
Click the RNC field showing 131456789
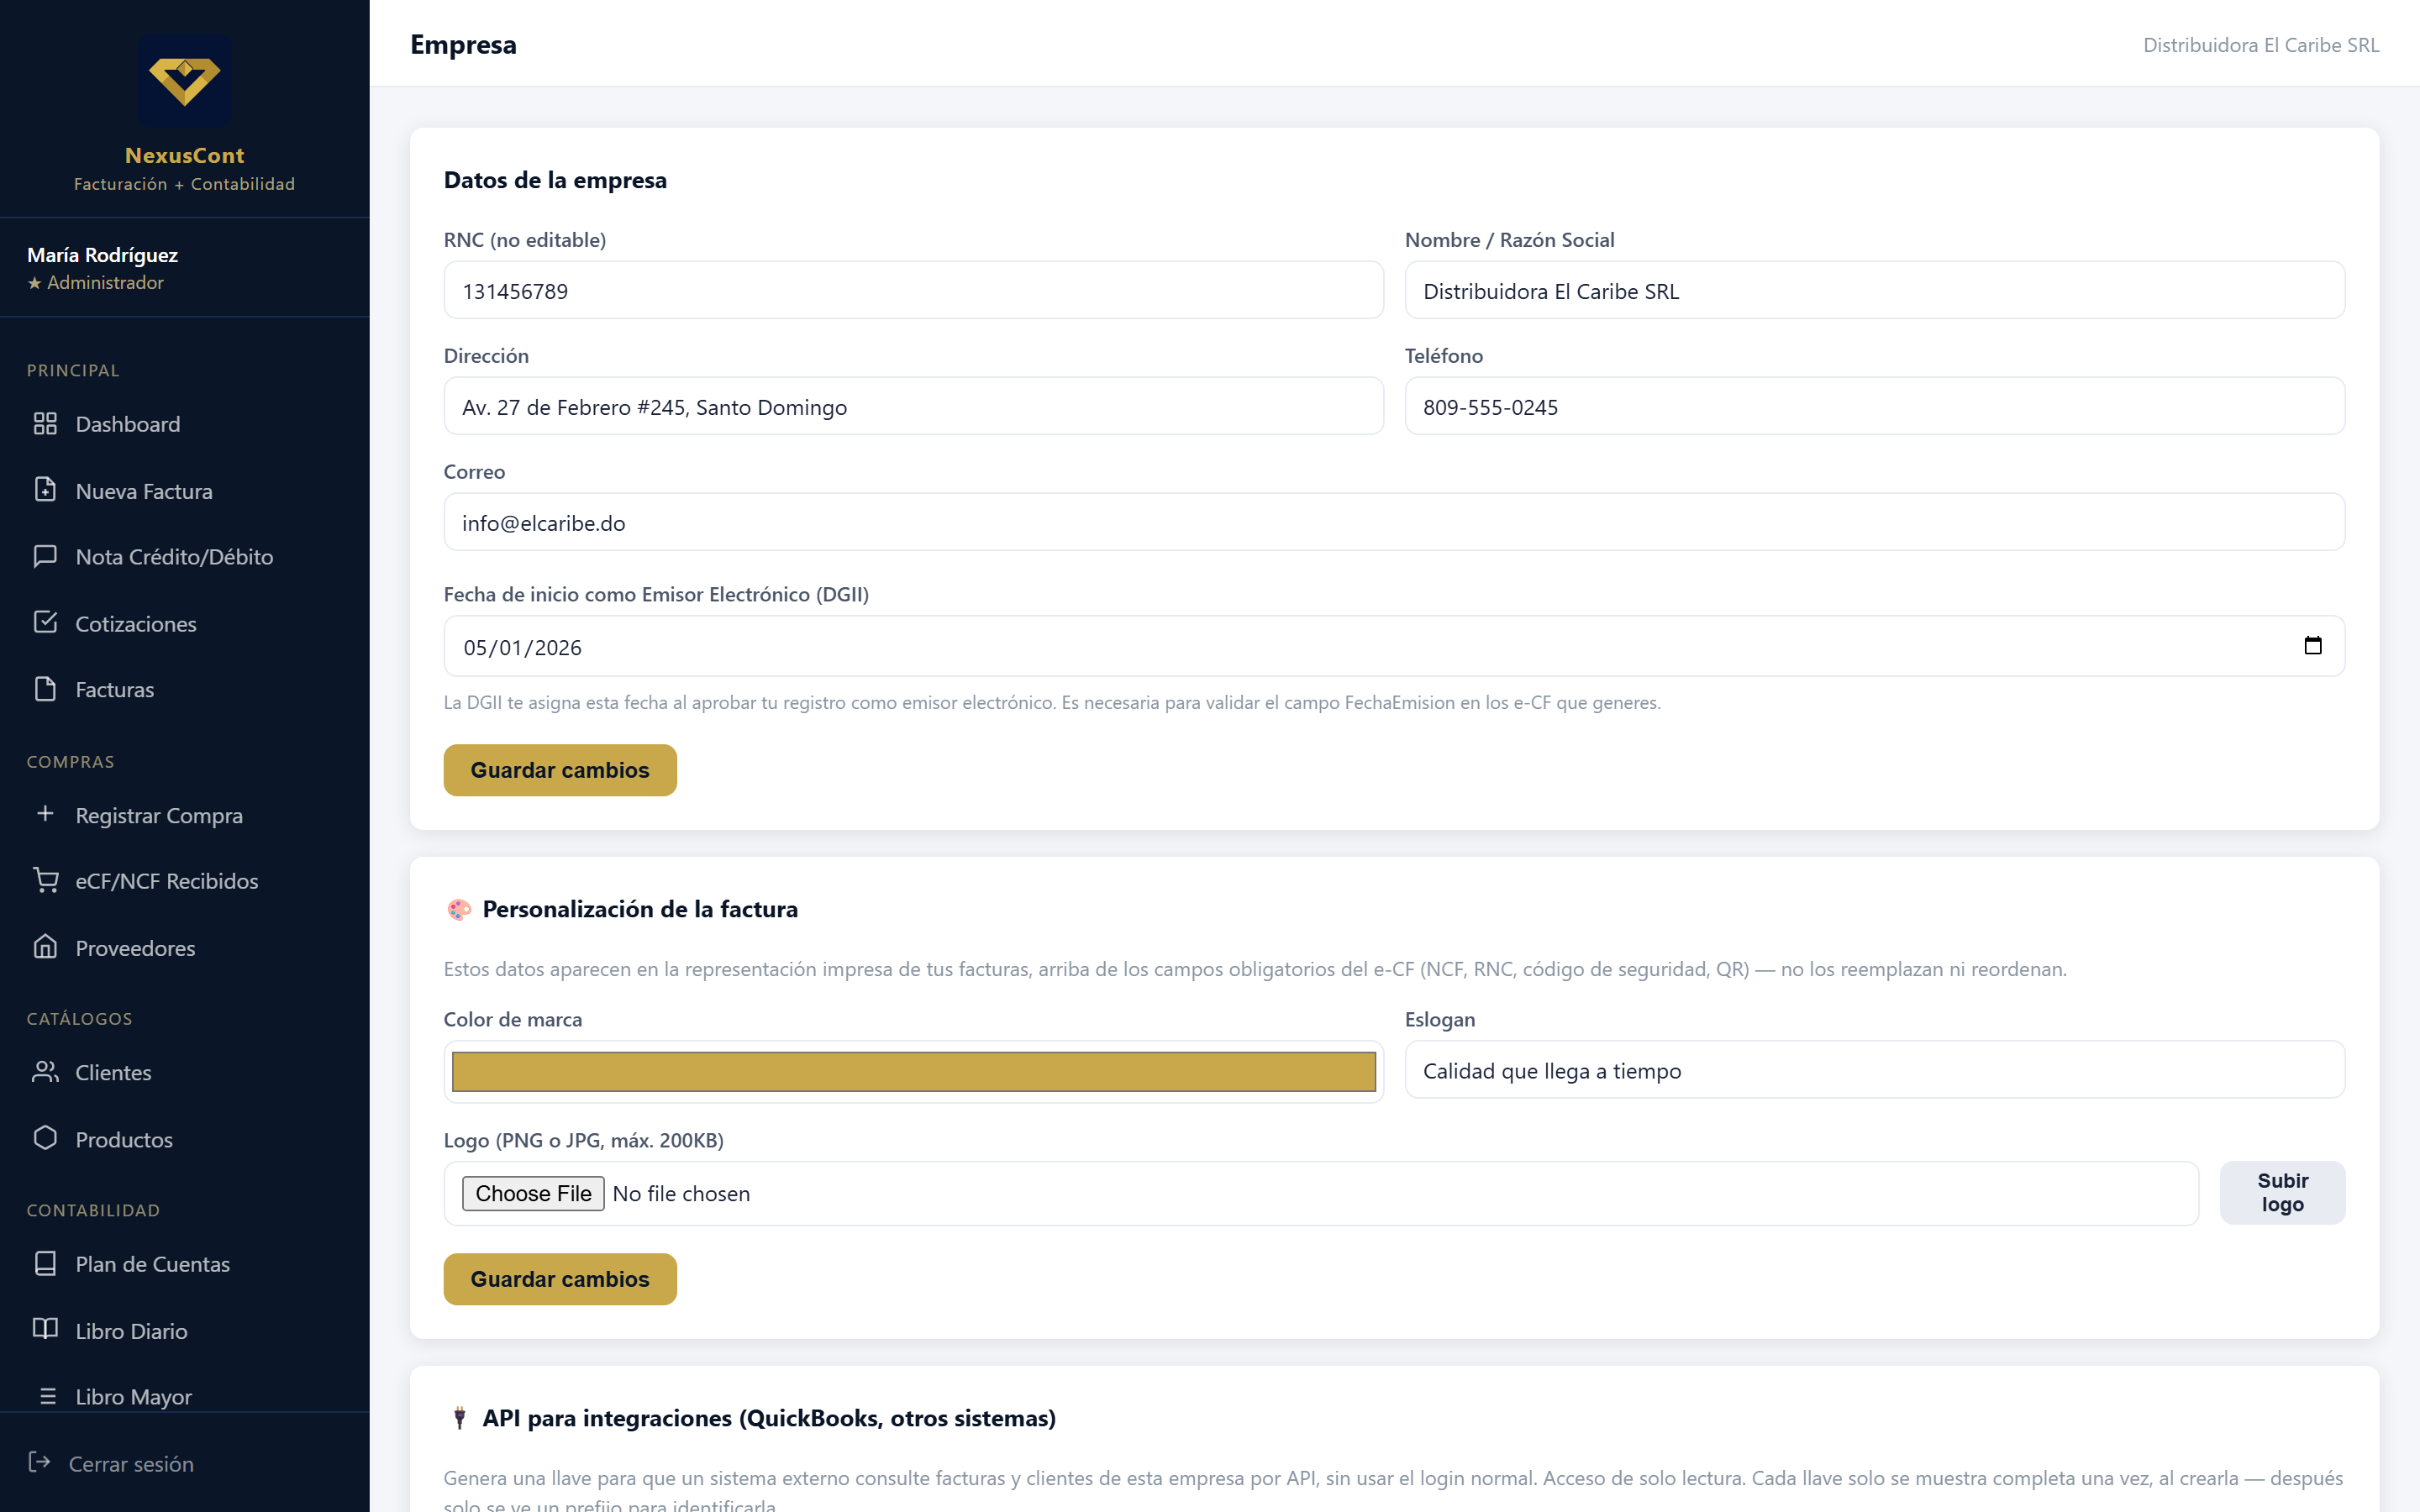[x=913, y=290]
